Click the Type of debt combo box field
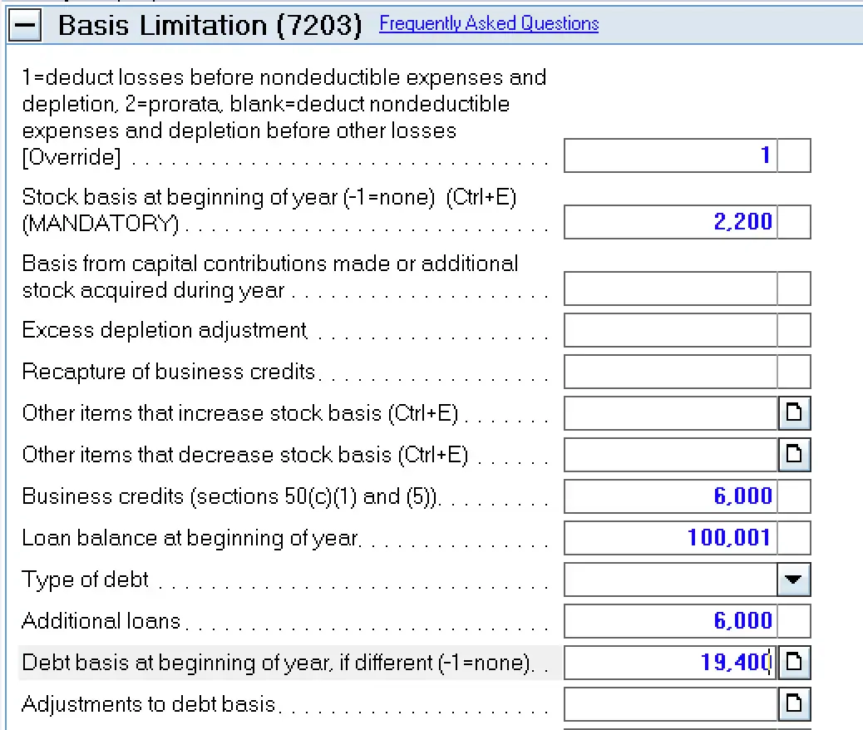This screenshot has height=730, width=863. click(670, 580)
